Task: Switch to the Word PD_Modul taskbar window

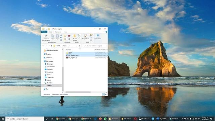Action: pyautogui.click(x=162, y=119)
